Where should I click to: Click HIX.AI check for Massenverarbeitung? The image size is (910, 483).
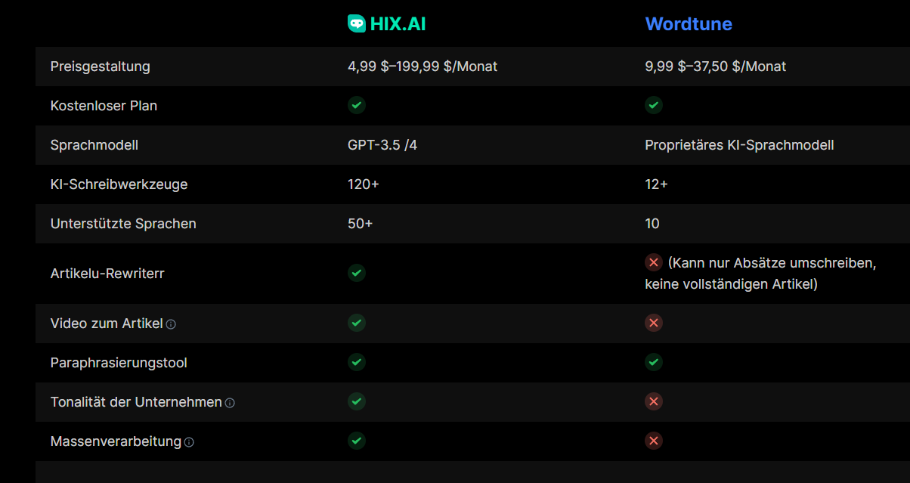(x=357, y=441)
